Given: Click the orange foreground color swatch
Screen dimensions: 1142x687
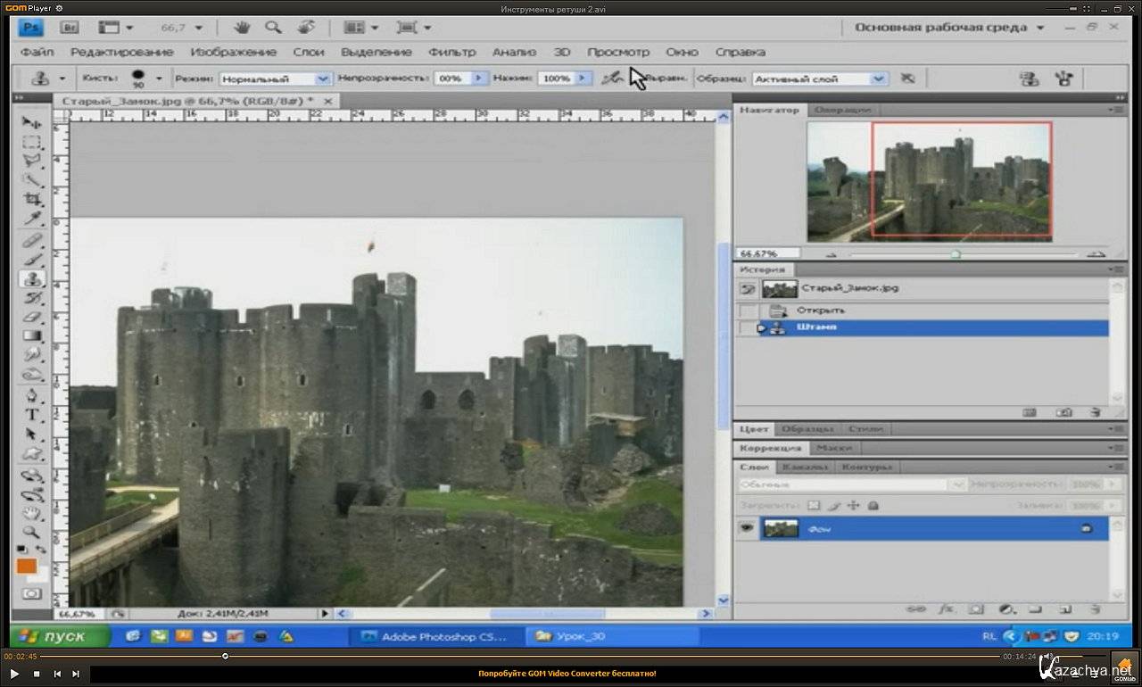Looking at the screenshot, I should [x=26, y=566].
